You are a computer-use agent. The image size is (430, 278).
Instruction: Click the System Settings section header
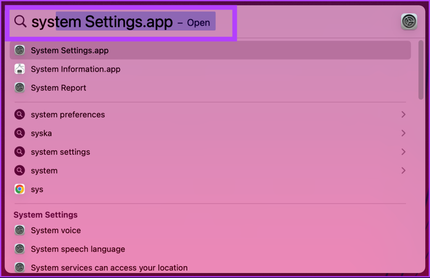coord(45,215)
